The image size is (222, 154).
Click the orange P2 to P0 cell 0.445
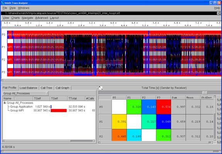[x=119, y=135]
